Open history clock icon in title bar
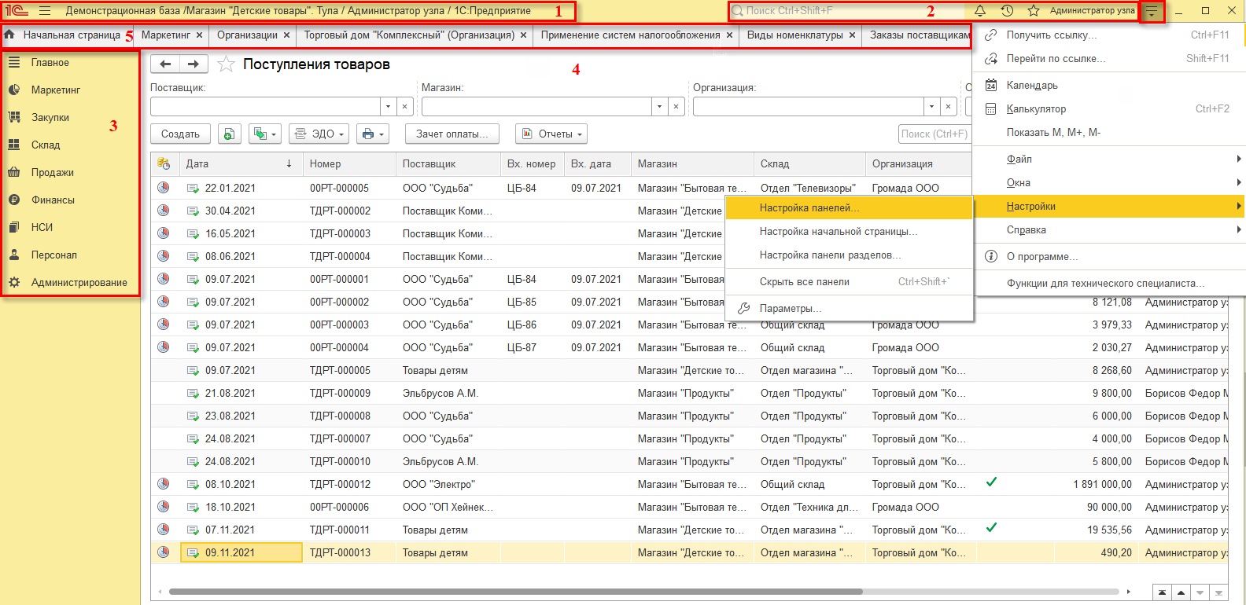The width and height of the screenshot is (1246, 605). click(x=1007, y=11)
